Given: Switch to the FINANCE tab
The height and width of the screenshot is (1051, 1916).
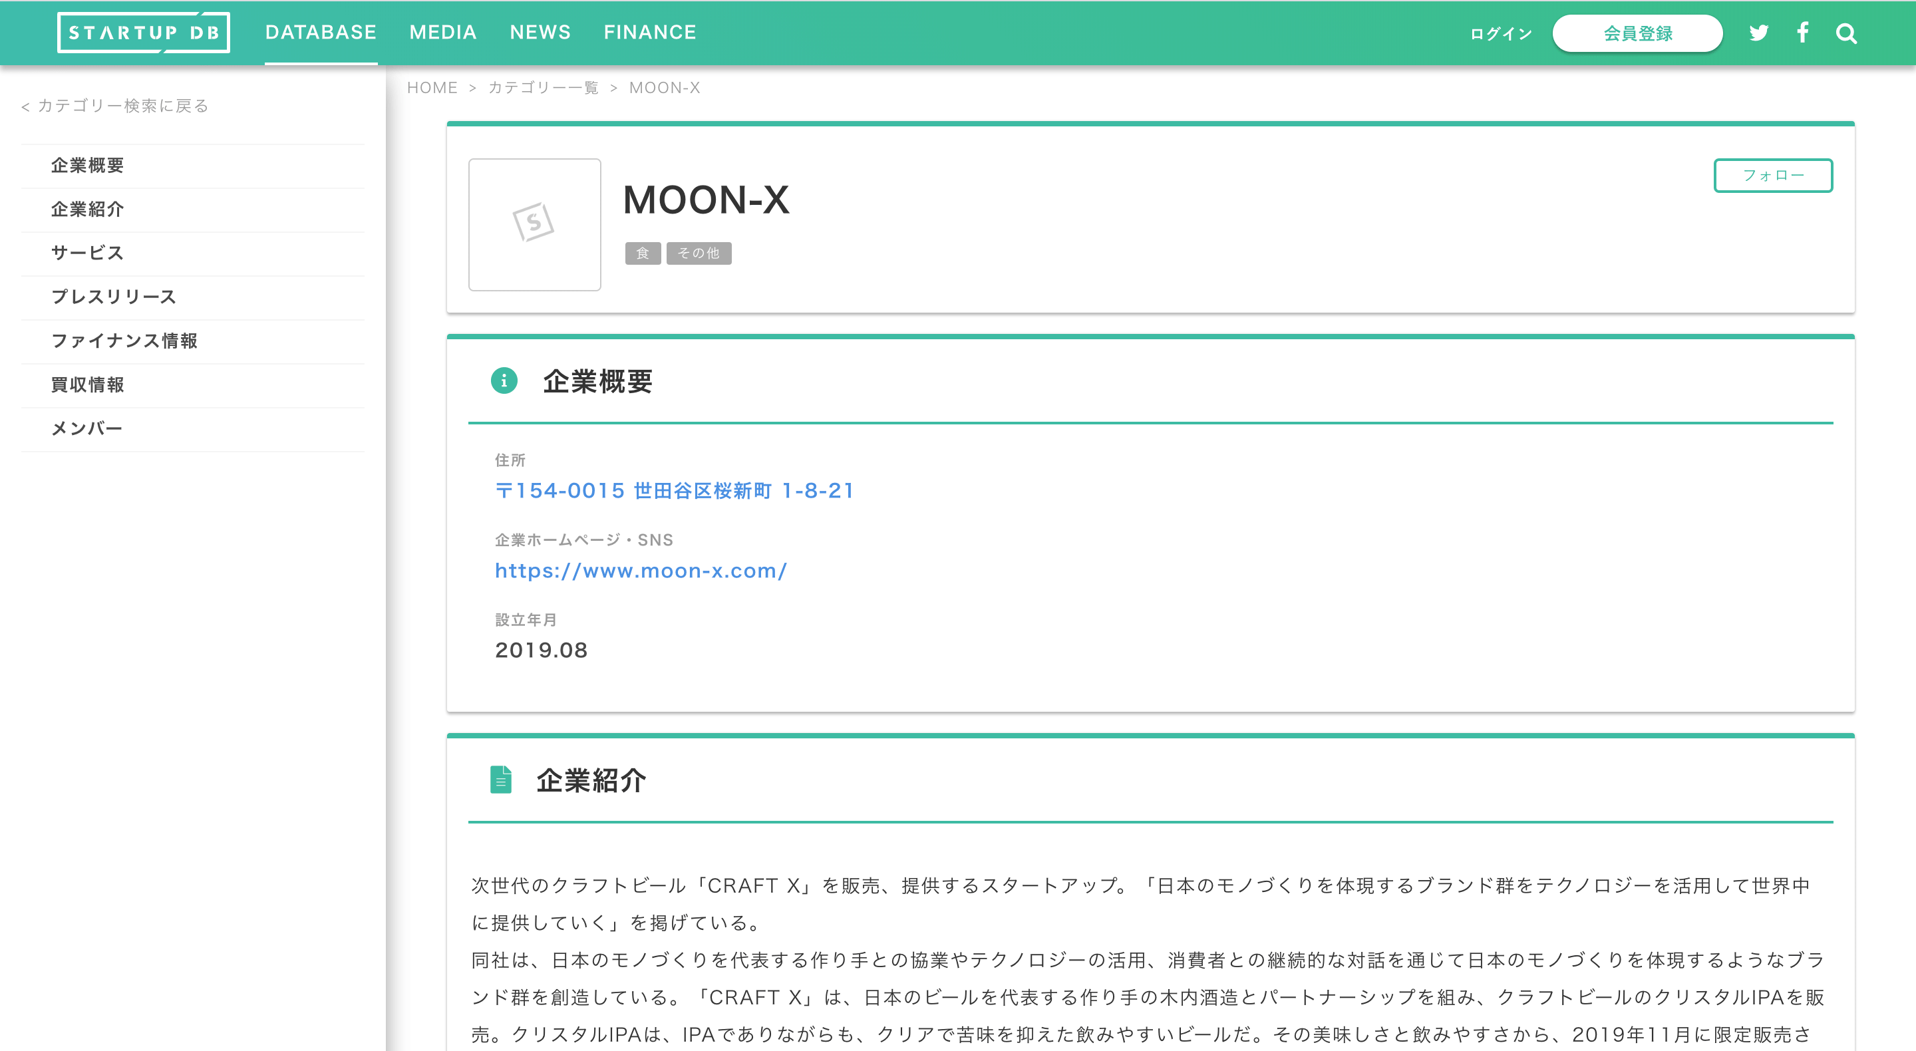Looking at the screenshot, I should click(x=650, y=32).
